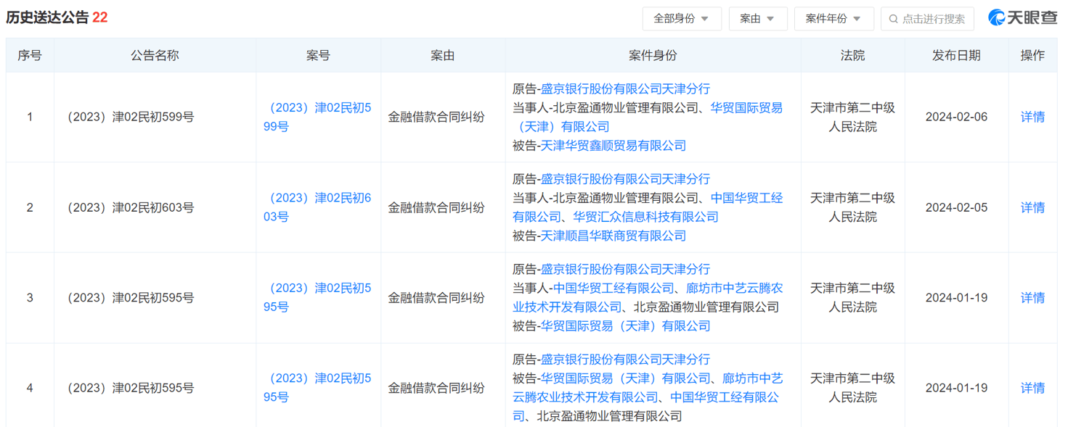This screenshot has height=427, width=1068.
Task: Click the 公告名称 column header
Action: coord(155,56)
